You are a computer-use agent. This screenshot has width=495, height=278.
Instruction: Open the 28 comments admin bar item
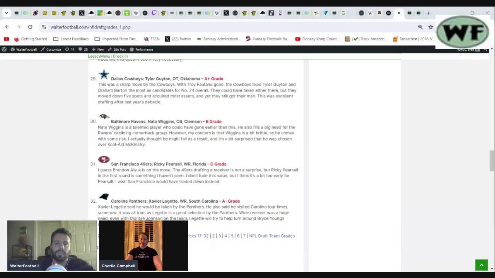pyautogui.click(x=83, y=49)
